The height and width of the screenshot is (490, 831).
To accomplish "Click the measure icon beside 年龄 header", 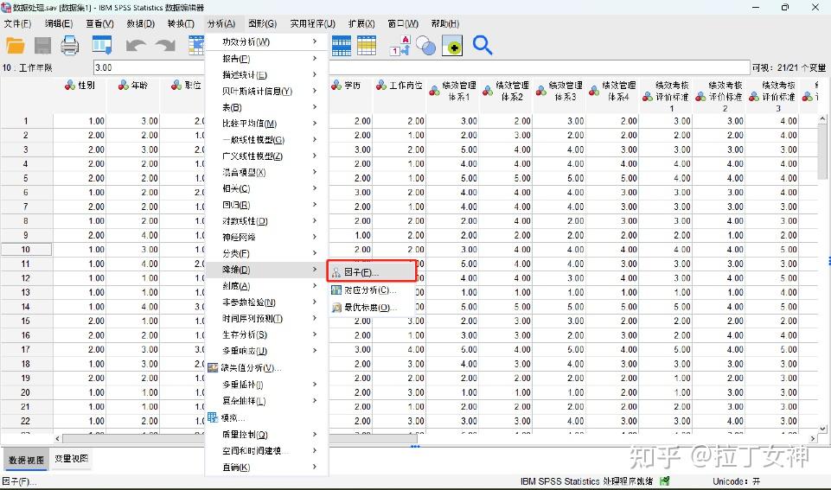I will coord(123,86).
